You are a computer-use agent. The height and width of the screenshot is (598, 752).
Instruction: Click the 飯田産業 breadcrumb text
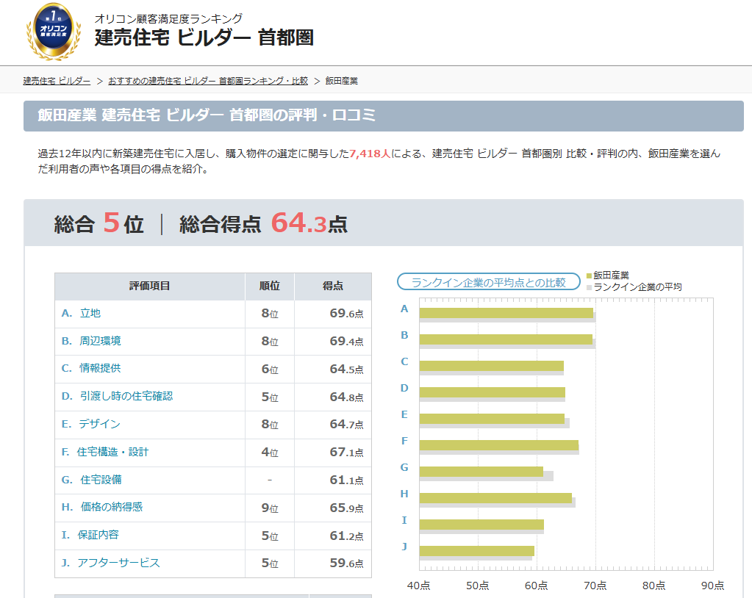[x=342, y=81]
